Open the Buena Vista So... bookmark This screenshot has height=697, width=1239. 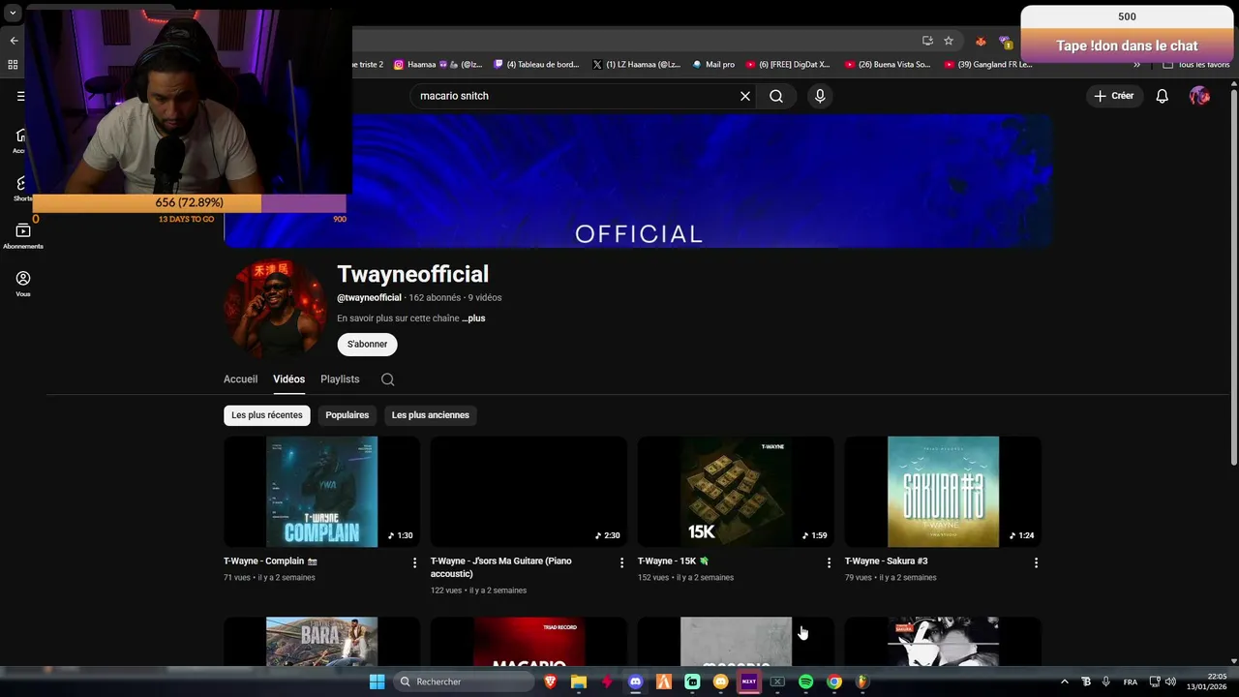pyautogui.click(x=888, y=65)
